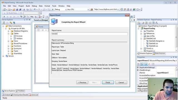Click the Connect to Server icon in Server Explorer
178x100 pixels.
[x=14, y=23]
